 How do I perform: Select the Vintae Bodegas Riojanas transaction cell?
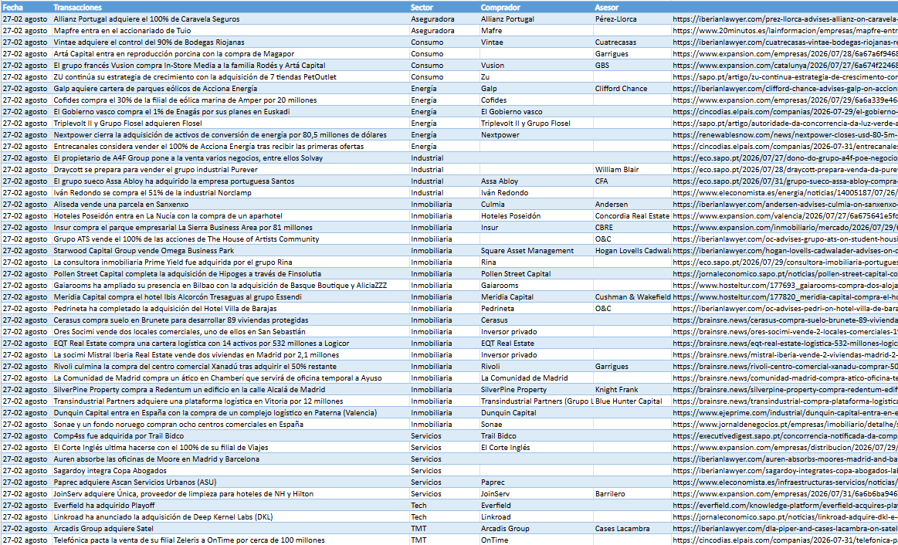pos(230,42)
